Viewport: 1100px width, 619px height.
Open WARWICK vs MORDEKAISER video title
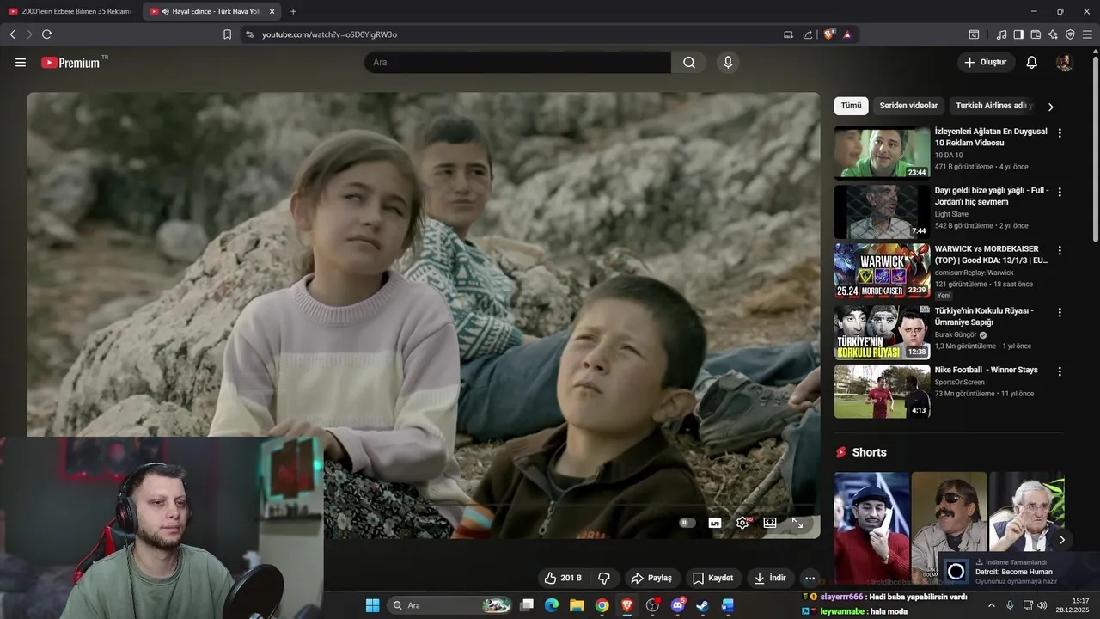pyautogui.click(x=992, y=254)
